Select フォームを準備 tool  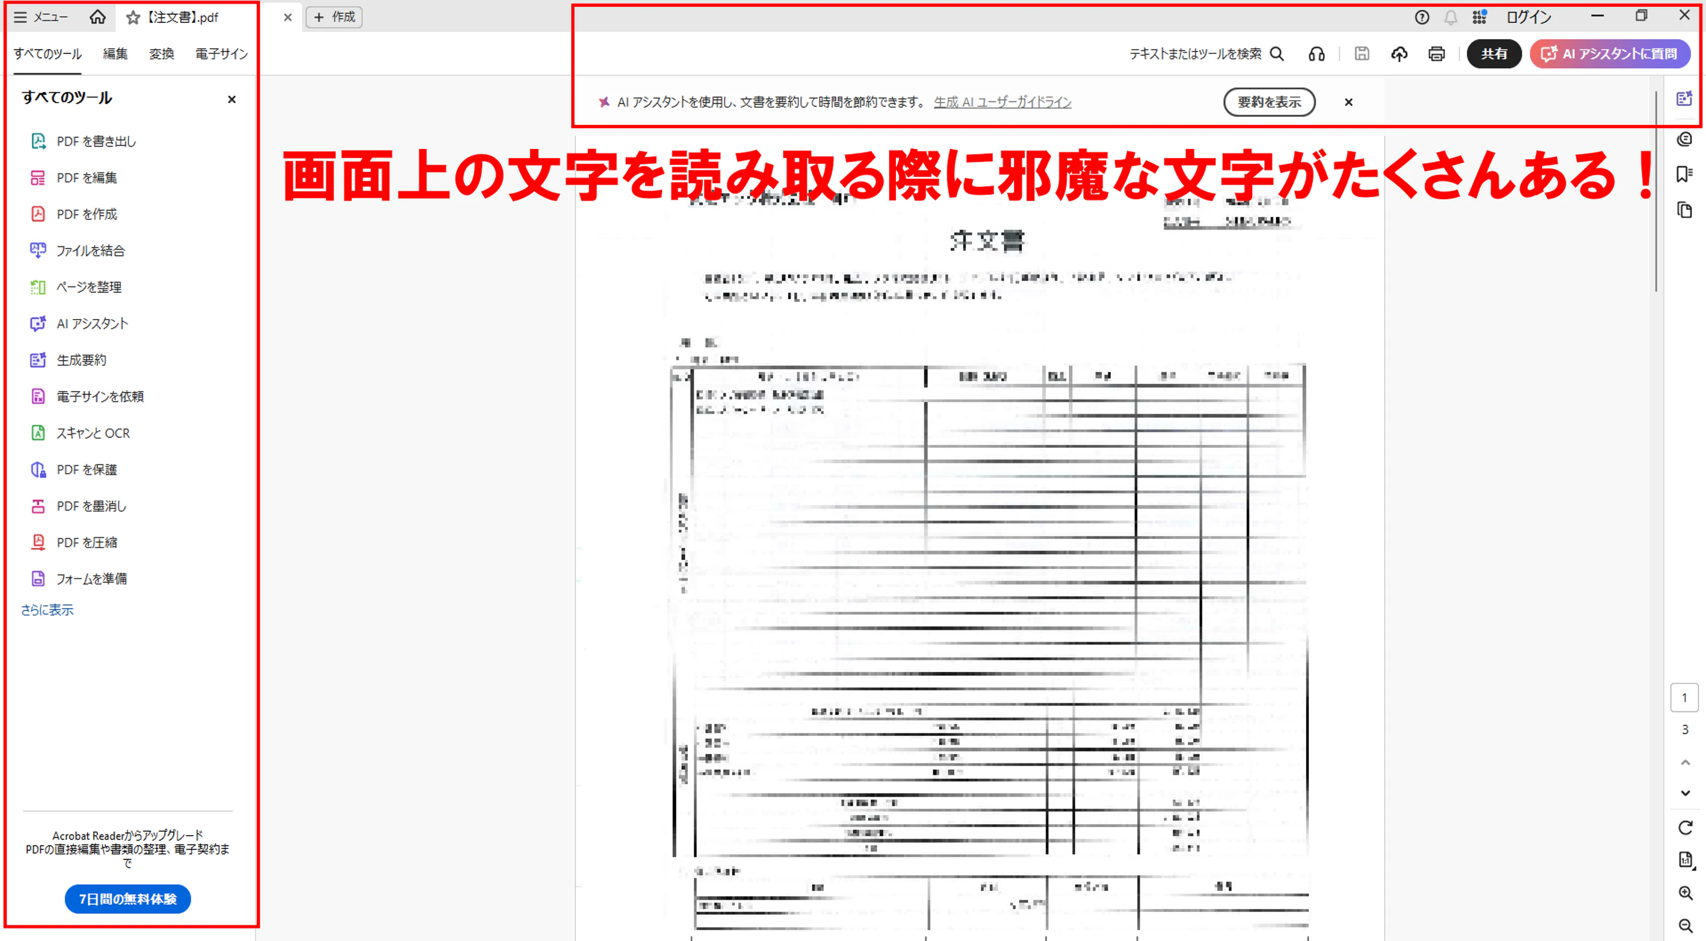(79, 578)
